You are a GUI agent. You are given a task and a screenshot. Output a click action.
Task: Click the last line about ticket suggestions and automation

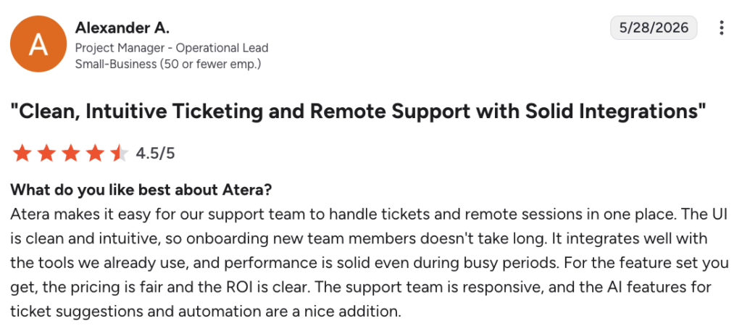click(205, 312)
